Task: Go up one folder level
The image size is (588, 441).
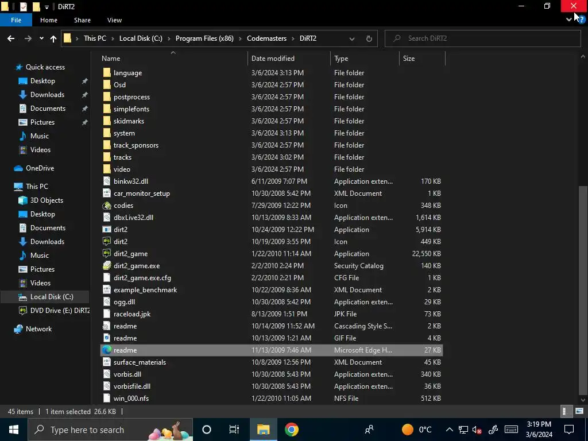Action: [x=53, y=38]
